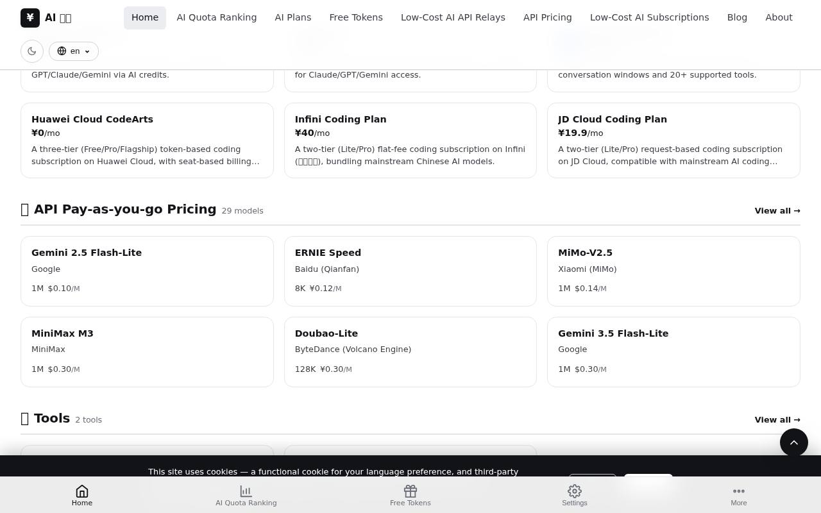Viewport: 821px width, 513px height.
Task: Open the AI Plans nav item
Action: 293,17
